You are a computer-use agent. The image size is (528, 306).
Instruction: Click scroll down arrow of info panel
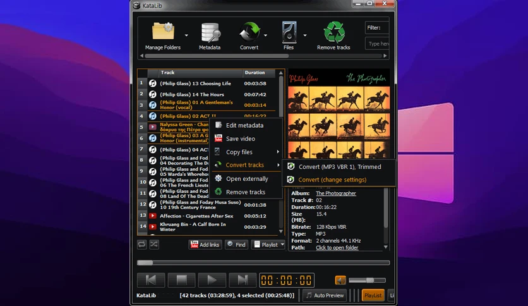coord(386,247)
